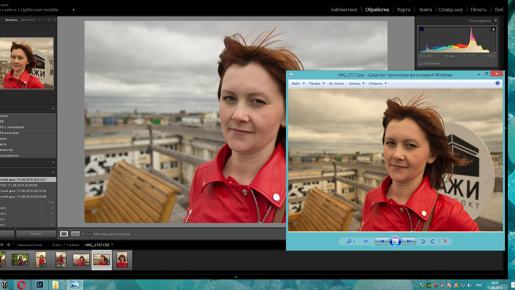Select the DVD history step at 20:40:40
This screenshot has width=515, height=290.
[x=28, y=185]
